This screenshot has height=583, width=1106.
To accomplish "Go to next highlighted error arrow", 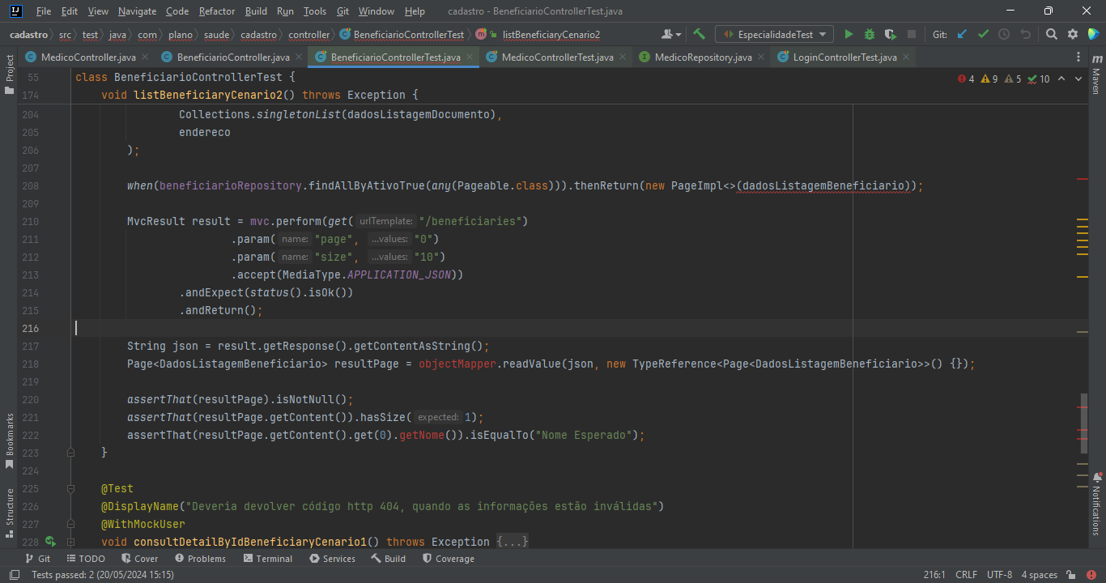I will click(x=1080, y=79).
